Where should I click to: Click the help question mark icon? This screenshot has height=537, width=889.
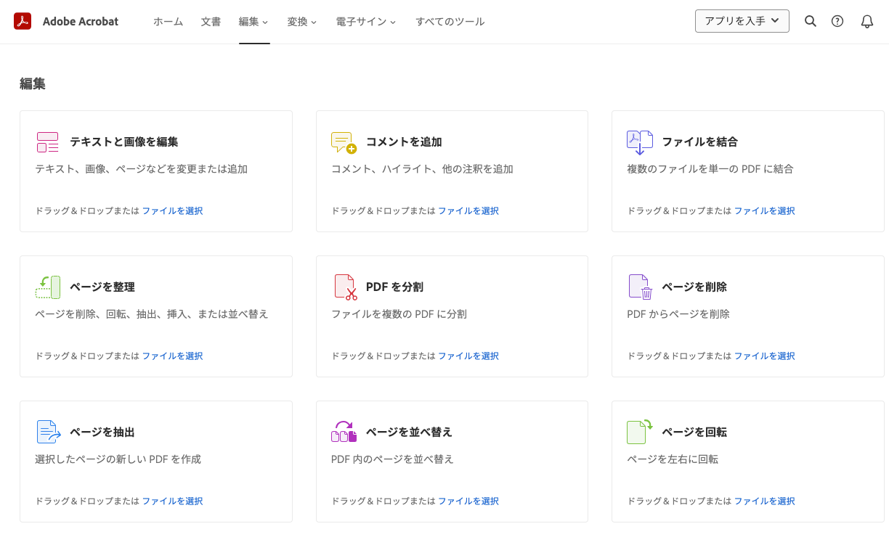(837, 21)
